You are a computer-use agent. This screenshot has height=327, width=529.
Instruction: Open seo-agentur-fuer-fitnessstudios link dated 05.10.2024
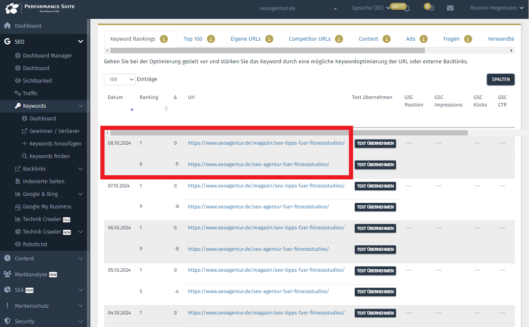(258, 291)
